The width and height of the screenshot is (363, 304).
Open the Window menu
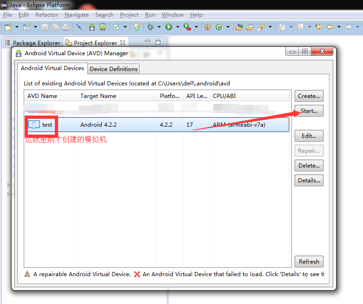click(x=173, y=15)
